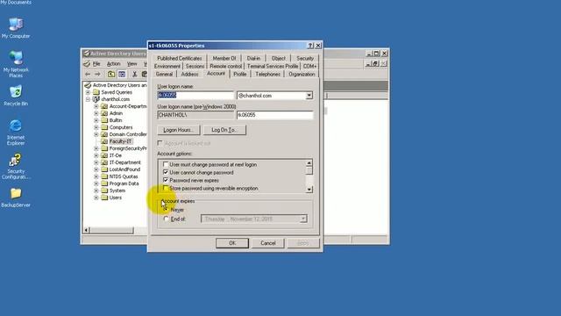
Task: Select Admin organizational unit in tree
Action: (116, 113)
